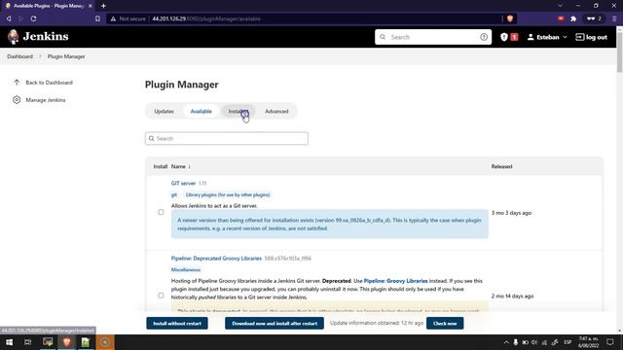Open Brave Shields lion icon
623x350 pixels.
point(510,18)
